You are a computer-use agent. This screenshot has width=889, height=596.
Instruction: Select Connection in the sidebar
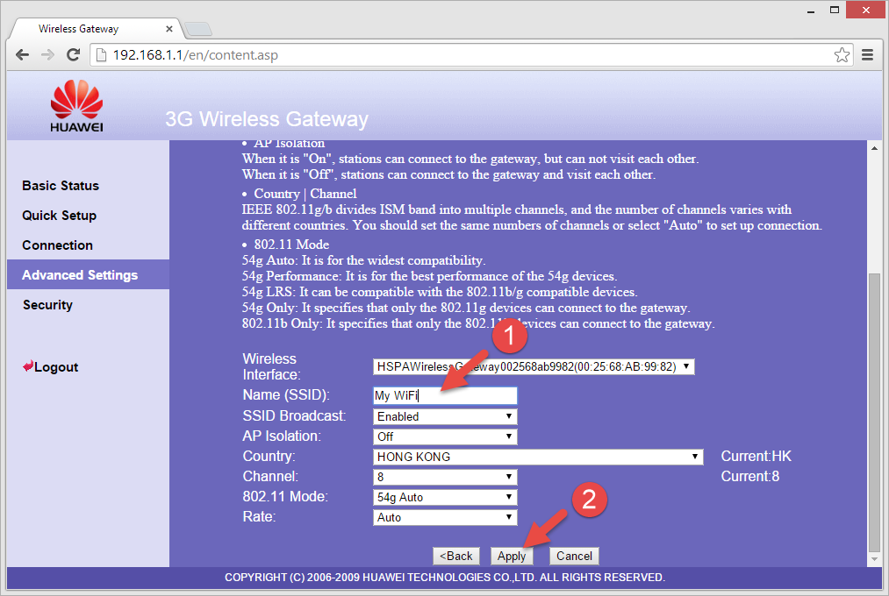(57, 245)
